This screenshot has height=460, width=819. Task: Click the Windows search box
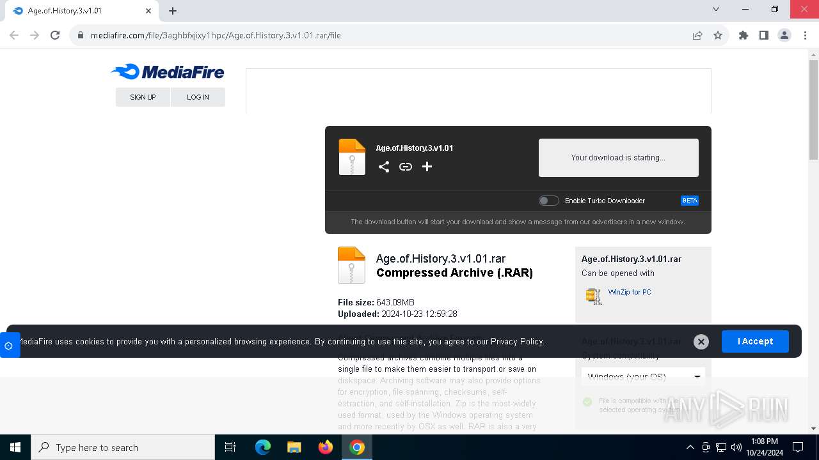click(x=123, y=447)
